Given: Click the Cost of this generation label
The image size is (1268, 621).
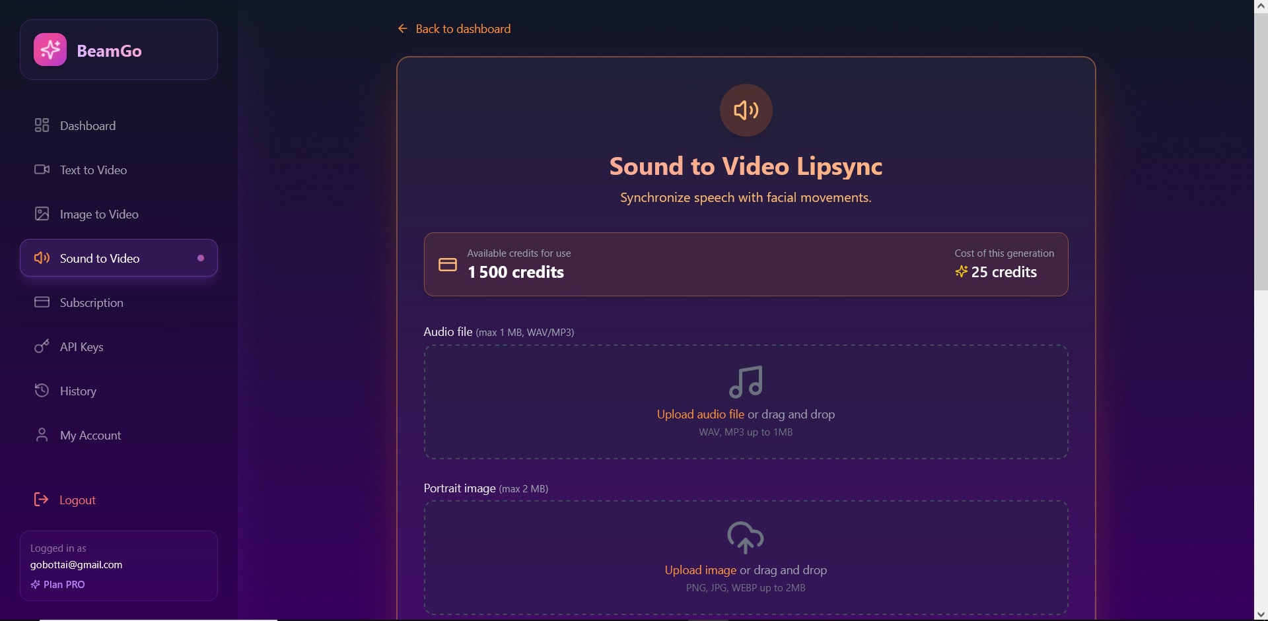Looking at the screenshot, I should coord(1004,253).
